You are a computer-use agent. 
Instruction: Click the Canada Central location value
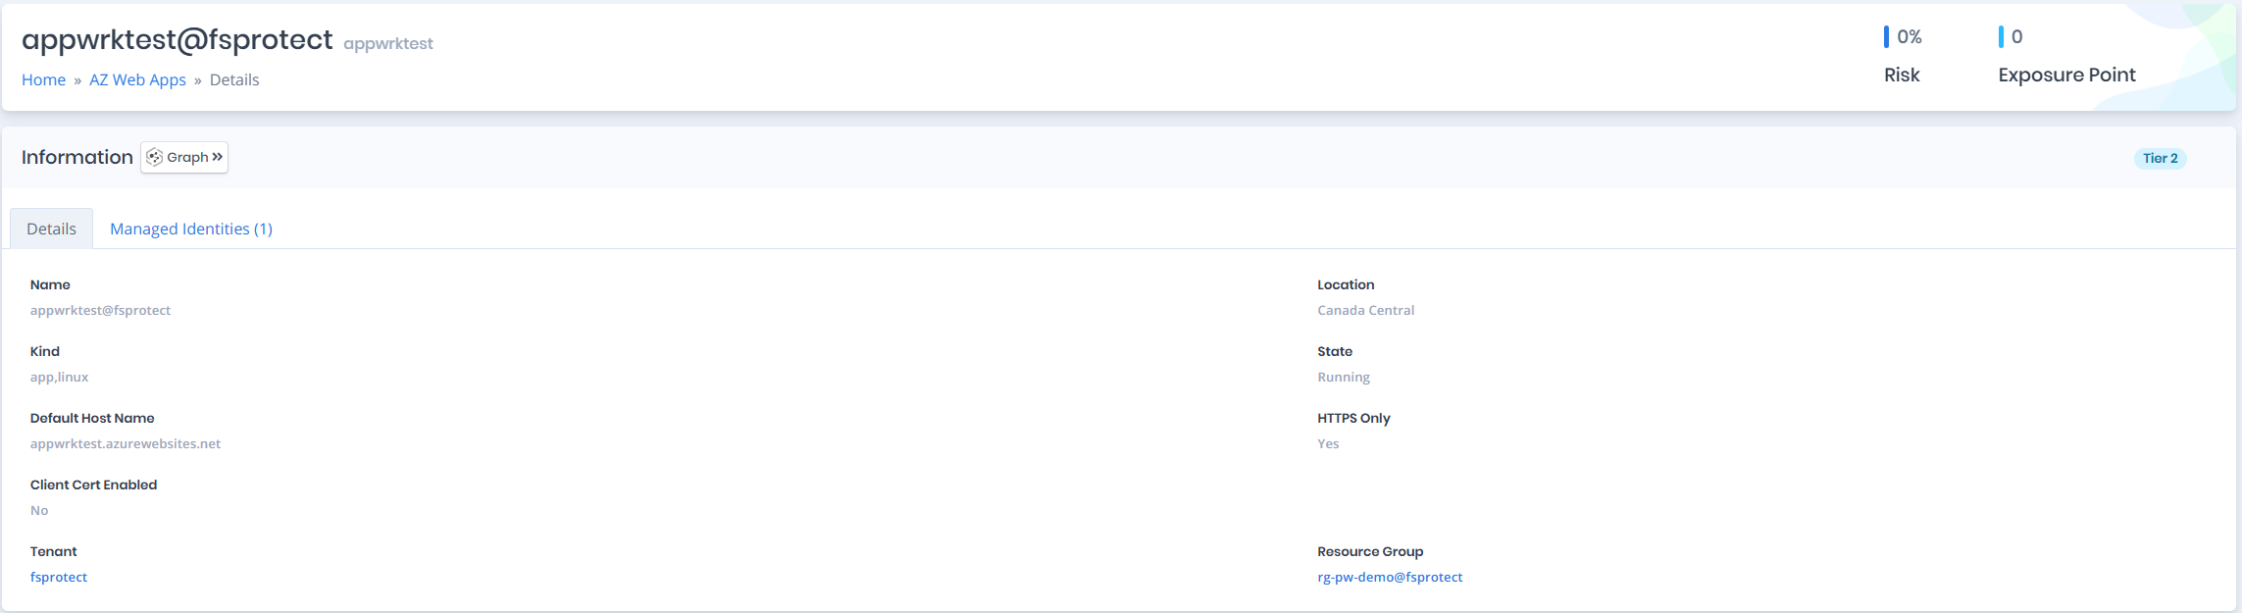[1366, 310]
